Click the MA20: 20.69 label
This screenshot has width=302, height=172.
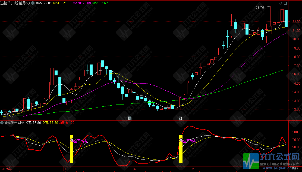(82, 3)
